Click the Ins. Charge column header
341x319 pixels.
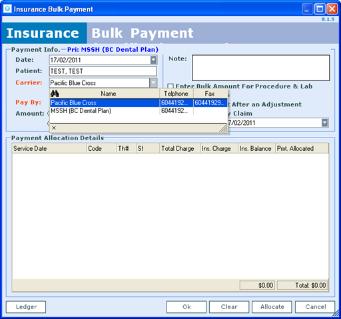coord(219,148)
